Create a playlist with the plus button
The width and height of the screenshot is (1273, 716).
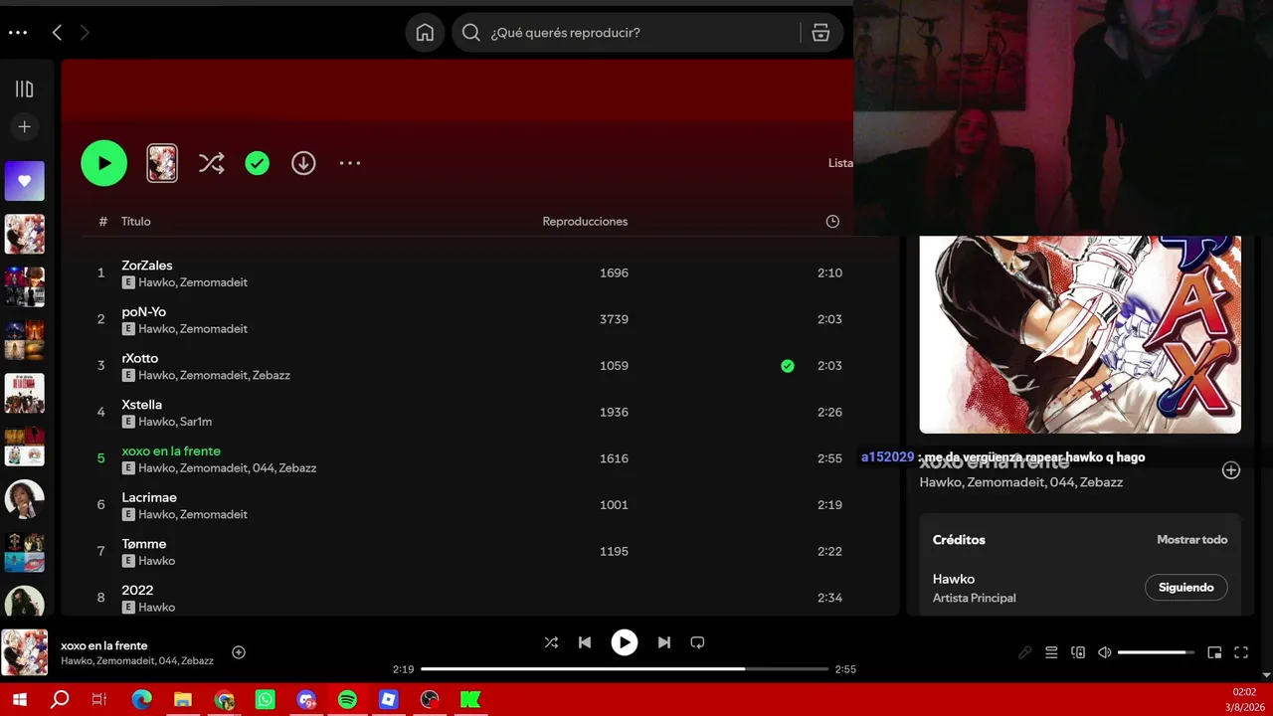[x=25, y=126]
